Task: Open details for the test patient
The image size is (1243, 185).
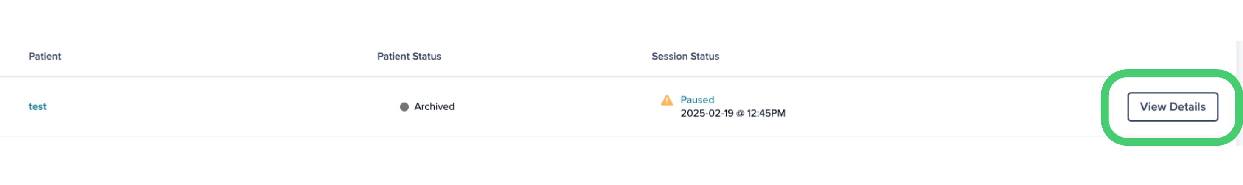Action: click(1173, 107)
